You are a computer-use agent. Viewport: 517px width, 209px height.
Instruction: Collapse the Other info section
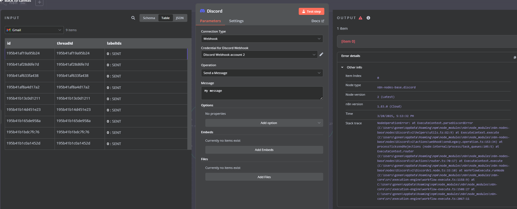point(342,67)
